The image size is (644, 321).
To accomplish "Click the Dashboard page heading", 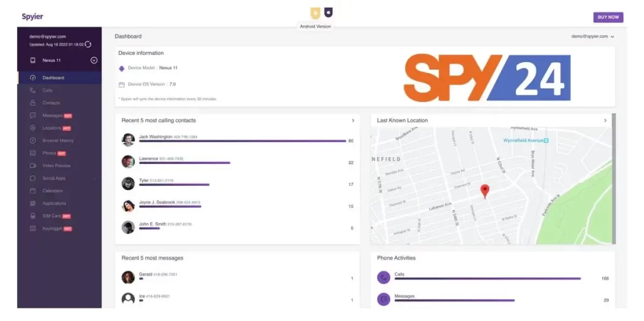I will point(128,36).
